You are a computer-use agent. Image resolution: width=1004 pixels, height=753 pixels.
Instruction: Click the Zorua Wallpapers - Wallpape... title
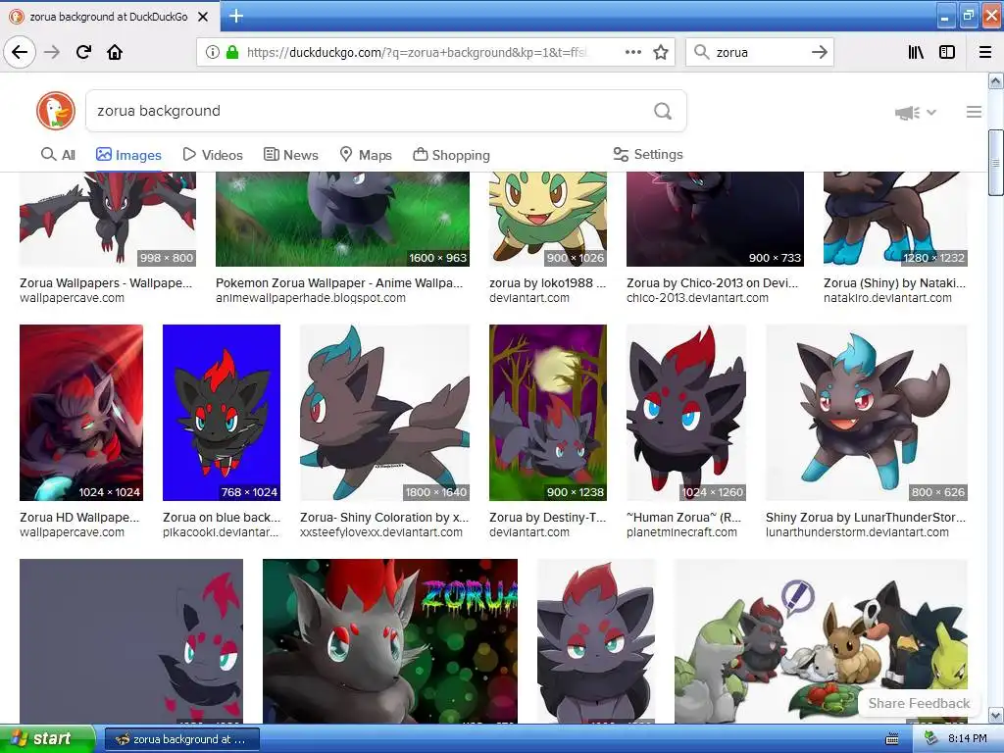[x=106, y=283]
